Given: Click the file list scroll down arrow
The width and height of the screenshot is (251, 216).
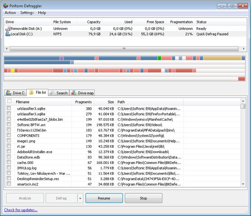Looking at the screenshot, I should point(243,184).
